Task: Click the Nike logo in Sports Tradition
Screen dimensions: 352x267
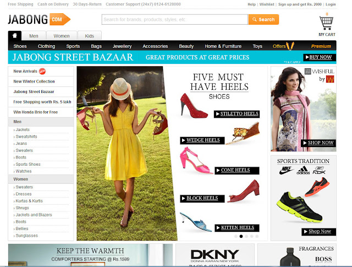Action: 286,170
